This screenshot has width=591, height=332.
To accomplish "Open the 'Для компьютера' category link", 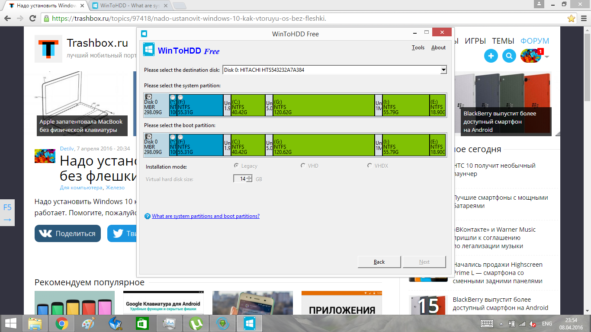I will [81, 187].
